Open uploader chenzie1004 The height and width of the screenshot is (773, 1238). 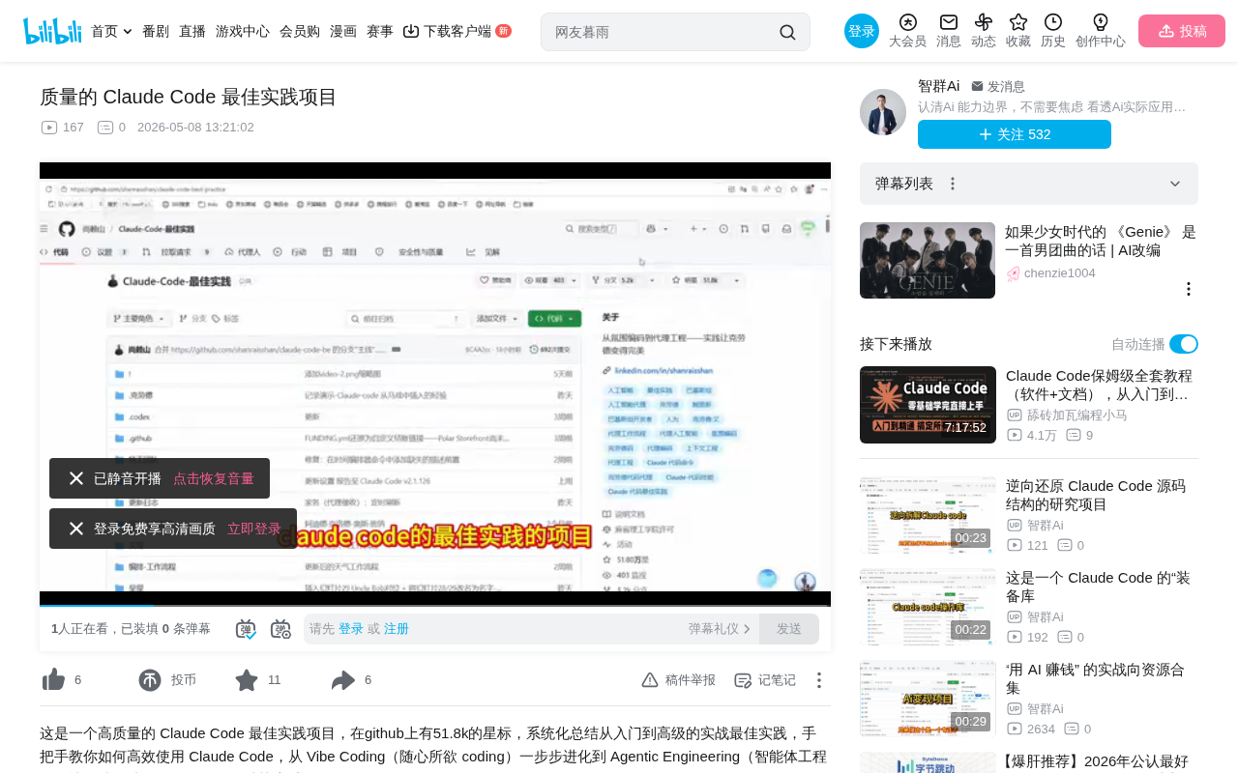pyautogui.click(x=1060, y=273)
